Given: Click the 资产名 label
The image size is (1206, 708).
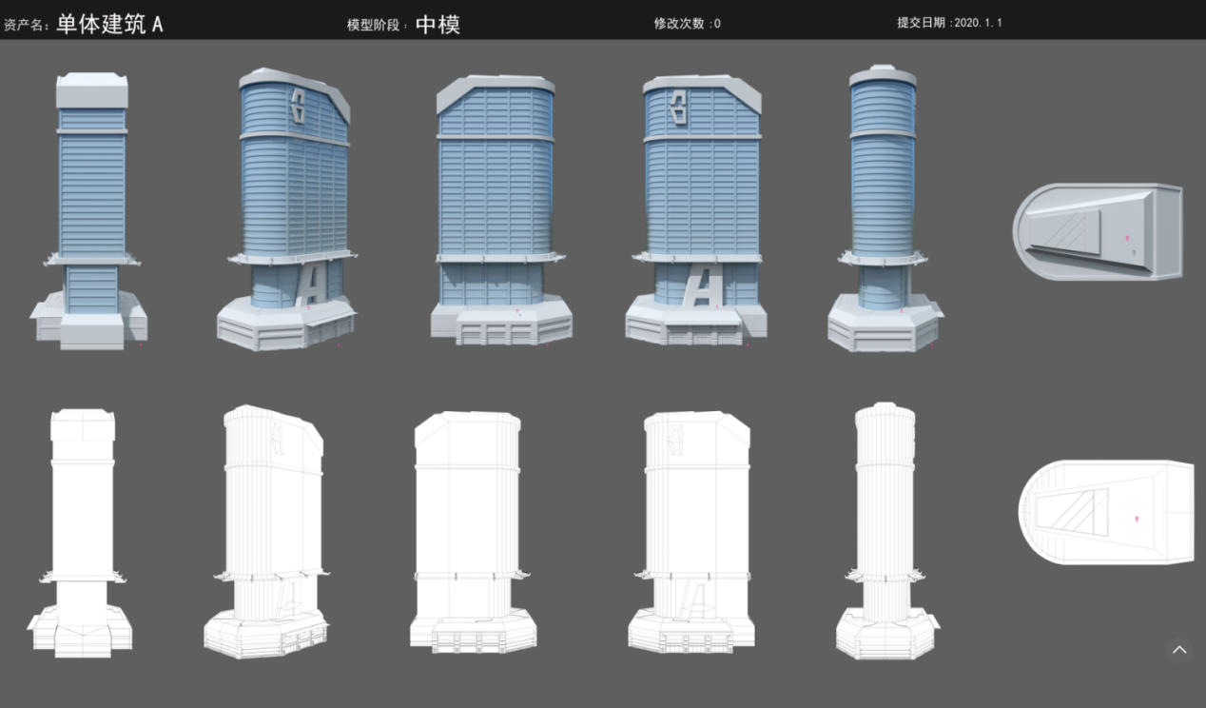Looking at the screenshot, I should [27, 25].
